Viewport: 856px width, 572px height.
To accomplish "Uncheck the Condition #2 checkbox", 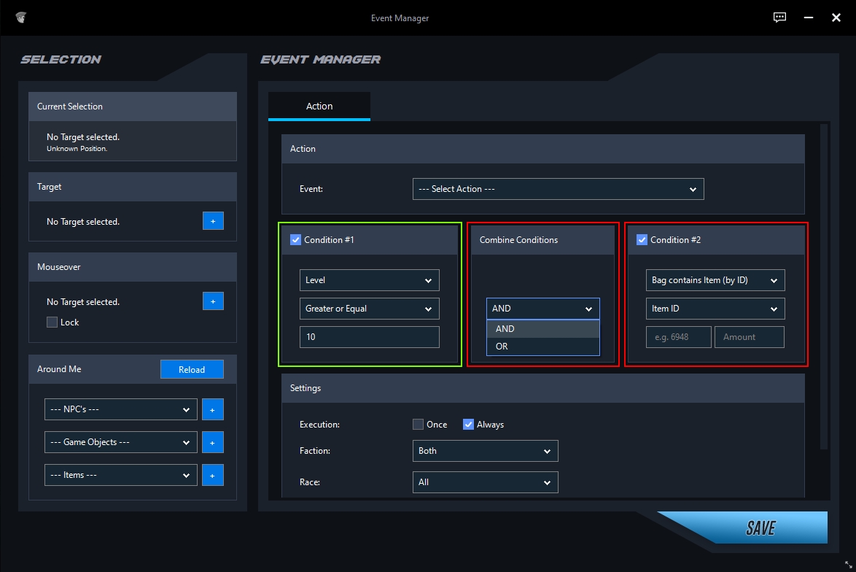I will tap(642, 239).
